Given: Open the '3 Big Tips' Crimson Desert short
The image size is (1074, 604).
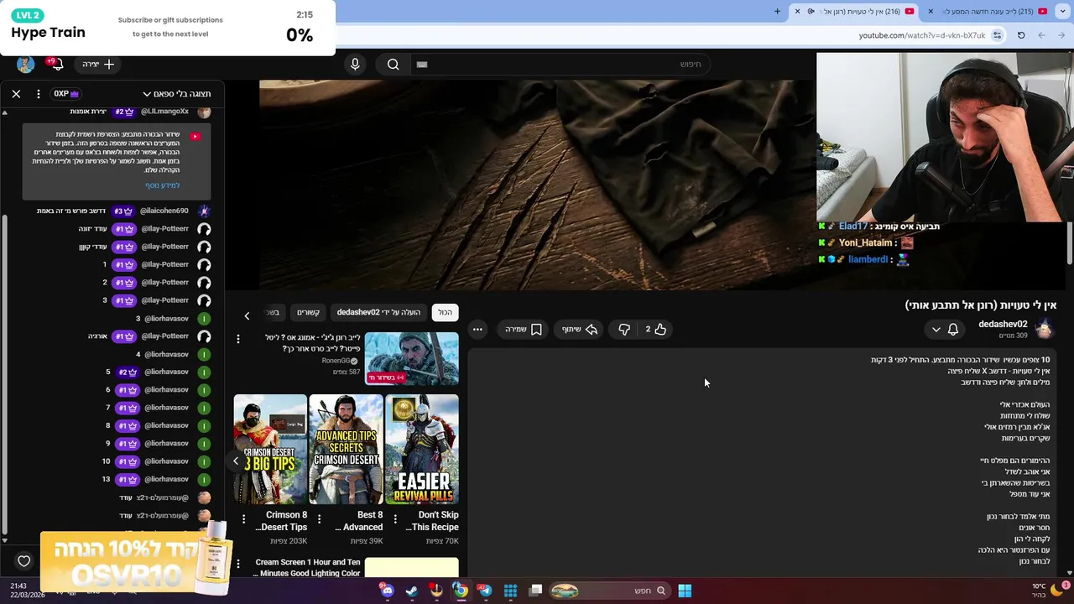Looking at the screenshot, I should tap(270, 449).
